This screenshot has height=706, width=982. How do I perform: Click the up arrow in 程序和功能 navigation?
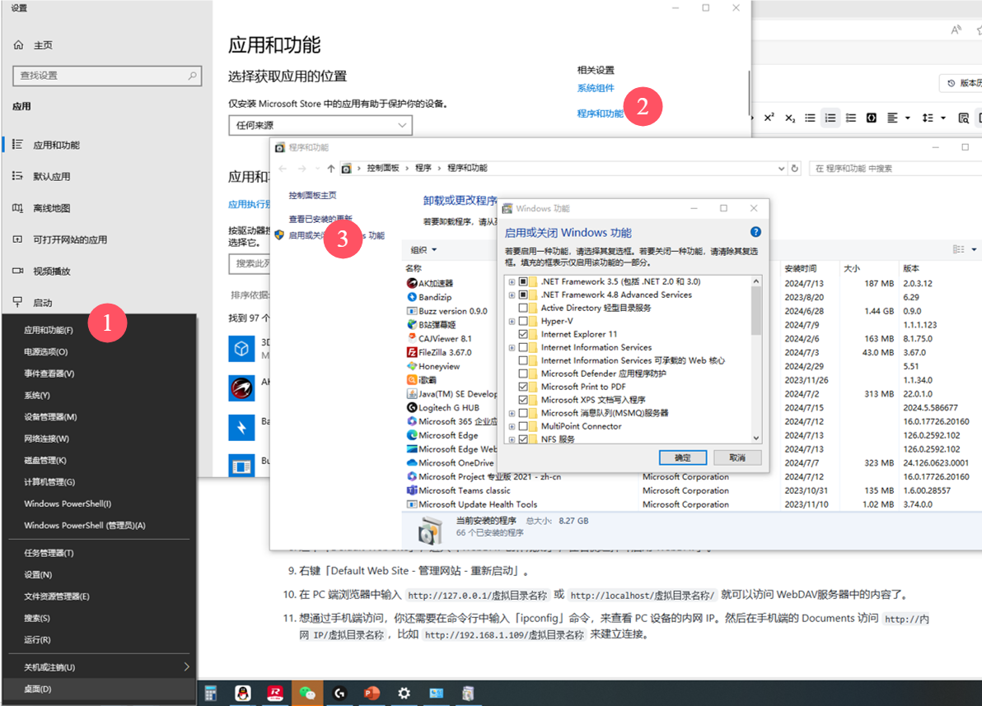(330, 168)
